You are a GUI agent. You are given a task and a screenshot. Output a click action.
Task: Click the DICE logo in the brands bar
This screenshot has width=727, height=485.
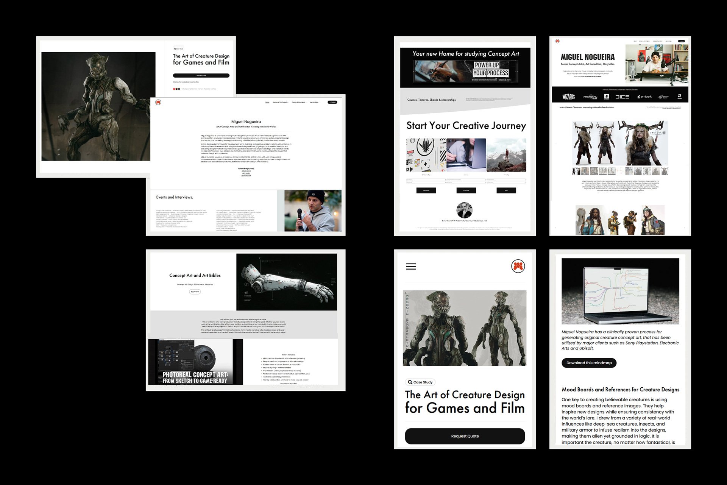[x=622, y=97]
